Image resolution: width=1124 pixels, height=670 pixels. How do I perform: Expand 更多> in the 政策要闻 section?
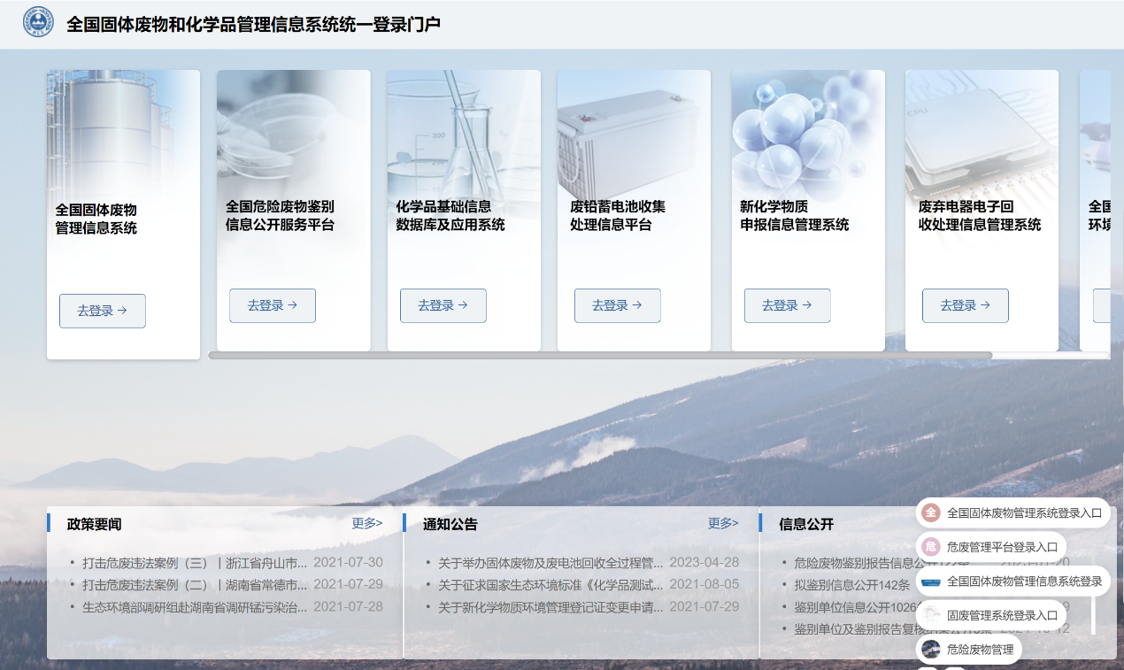[366, 523]
